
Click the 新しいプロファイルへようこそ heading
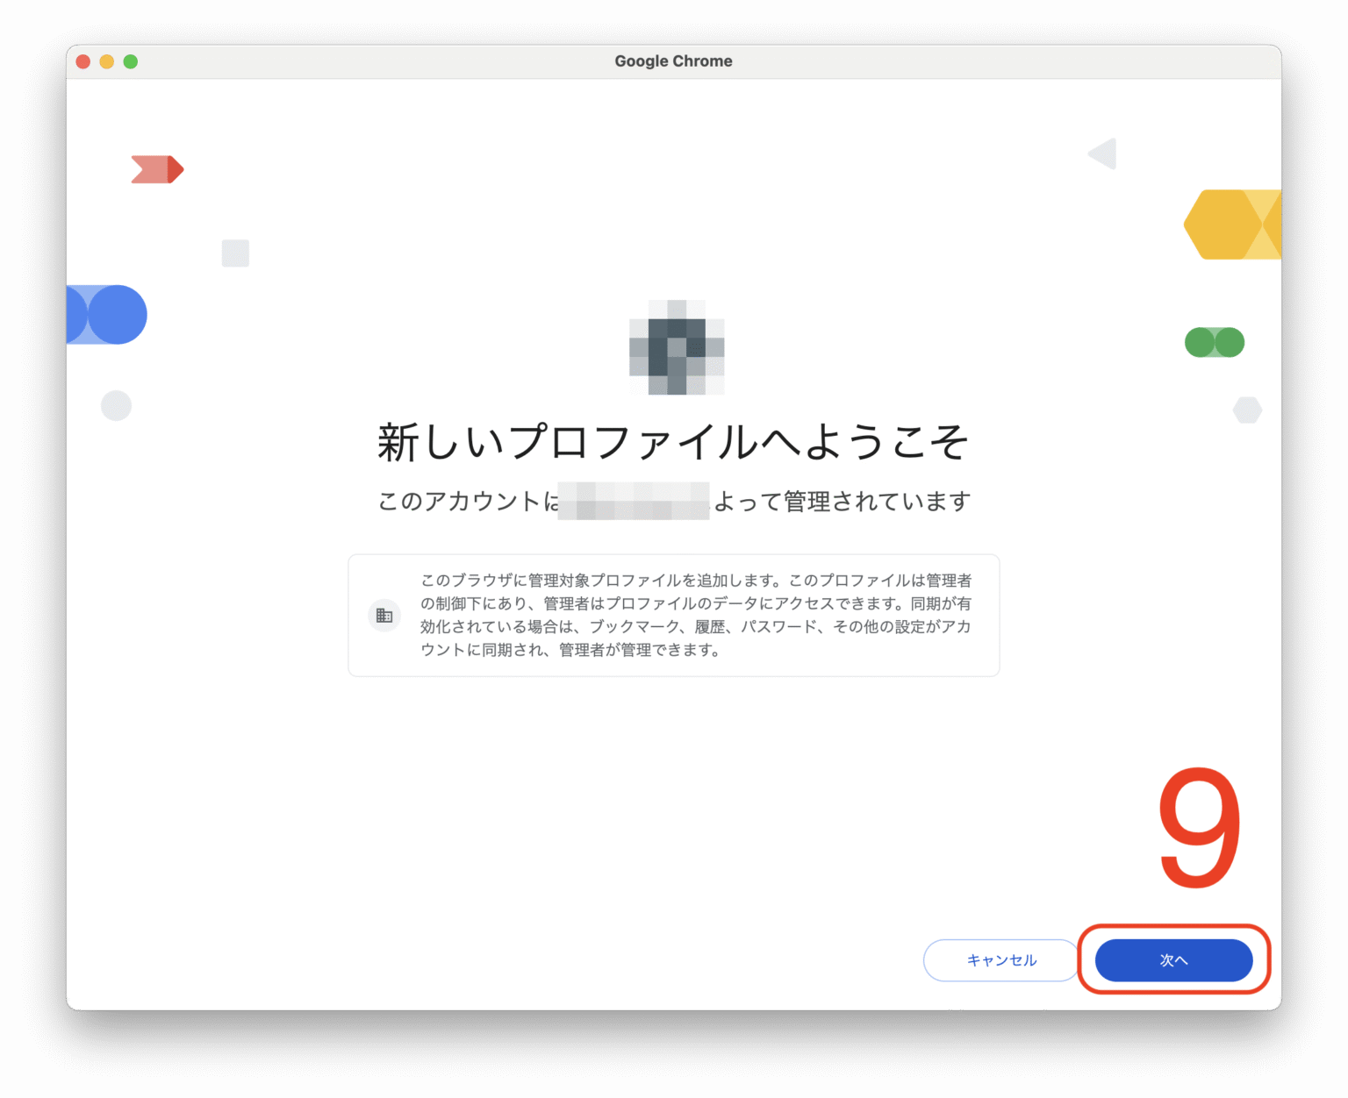[673, 441]
